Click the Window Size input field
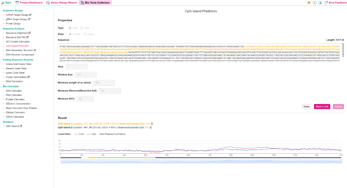Screen dimensions: 347x188 (85, 75)
